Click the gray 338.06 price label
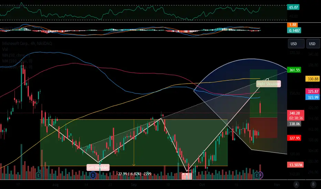This screenshot has height=189, width=321. click(294, 124)
